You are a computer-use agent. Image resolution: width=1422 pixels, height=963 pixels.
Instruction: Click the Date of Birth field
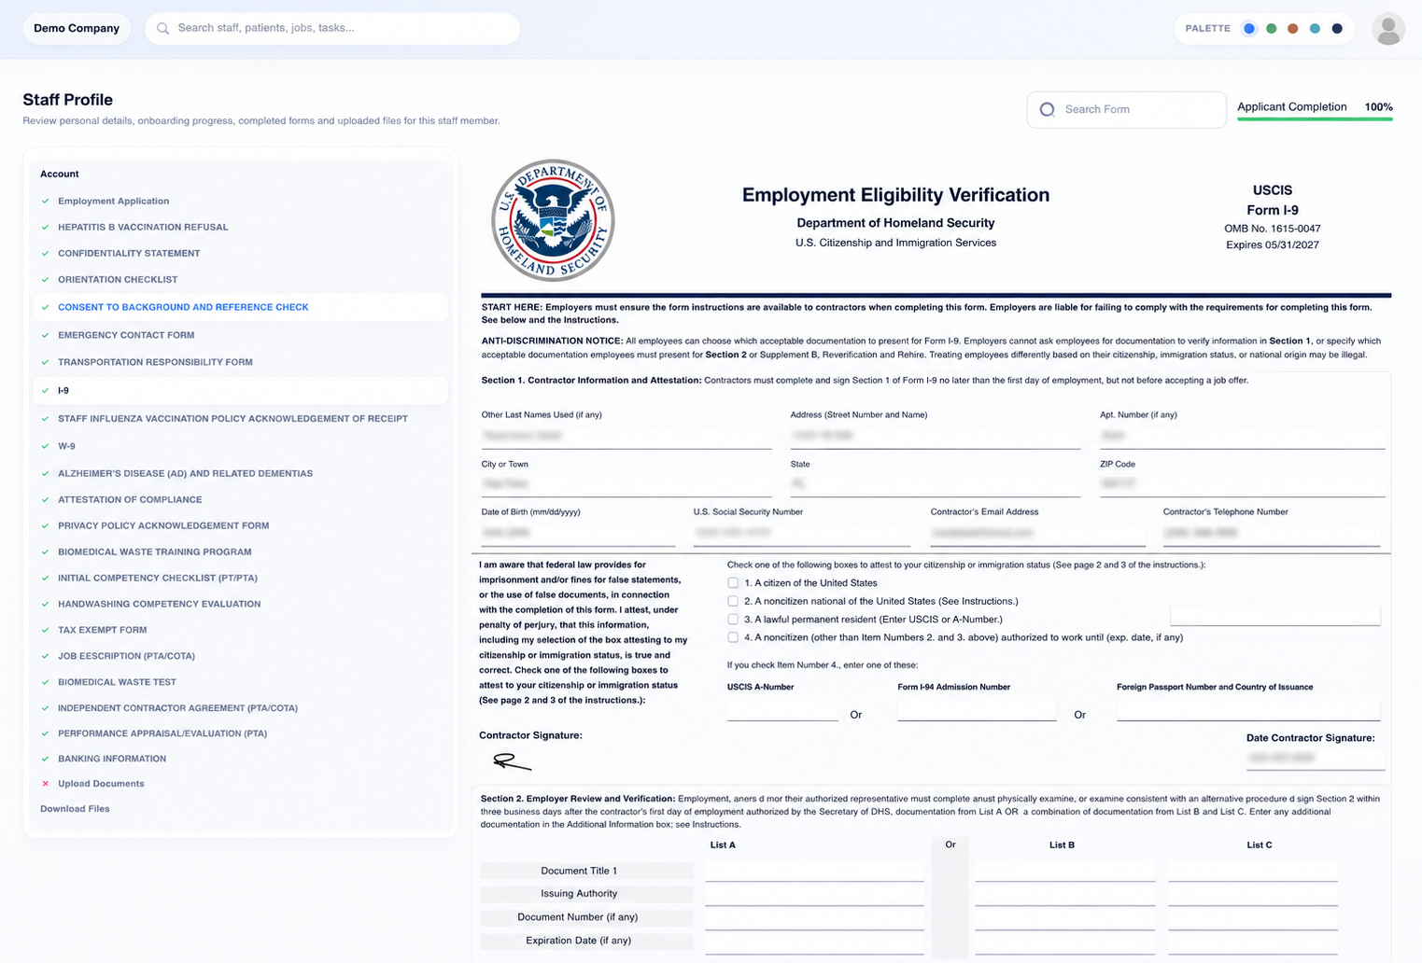click(578, 533)
